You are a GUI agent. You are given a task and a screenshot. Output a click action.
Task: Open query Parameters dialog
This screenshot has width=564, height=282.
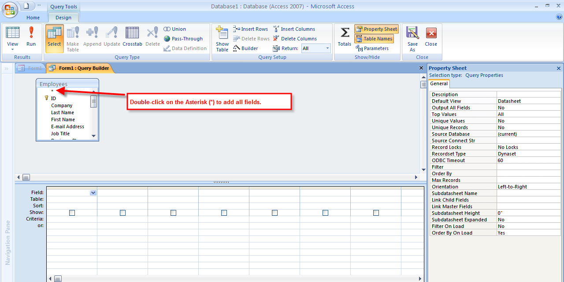tap(372, 48)
